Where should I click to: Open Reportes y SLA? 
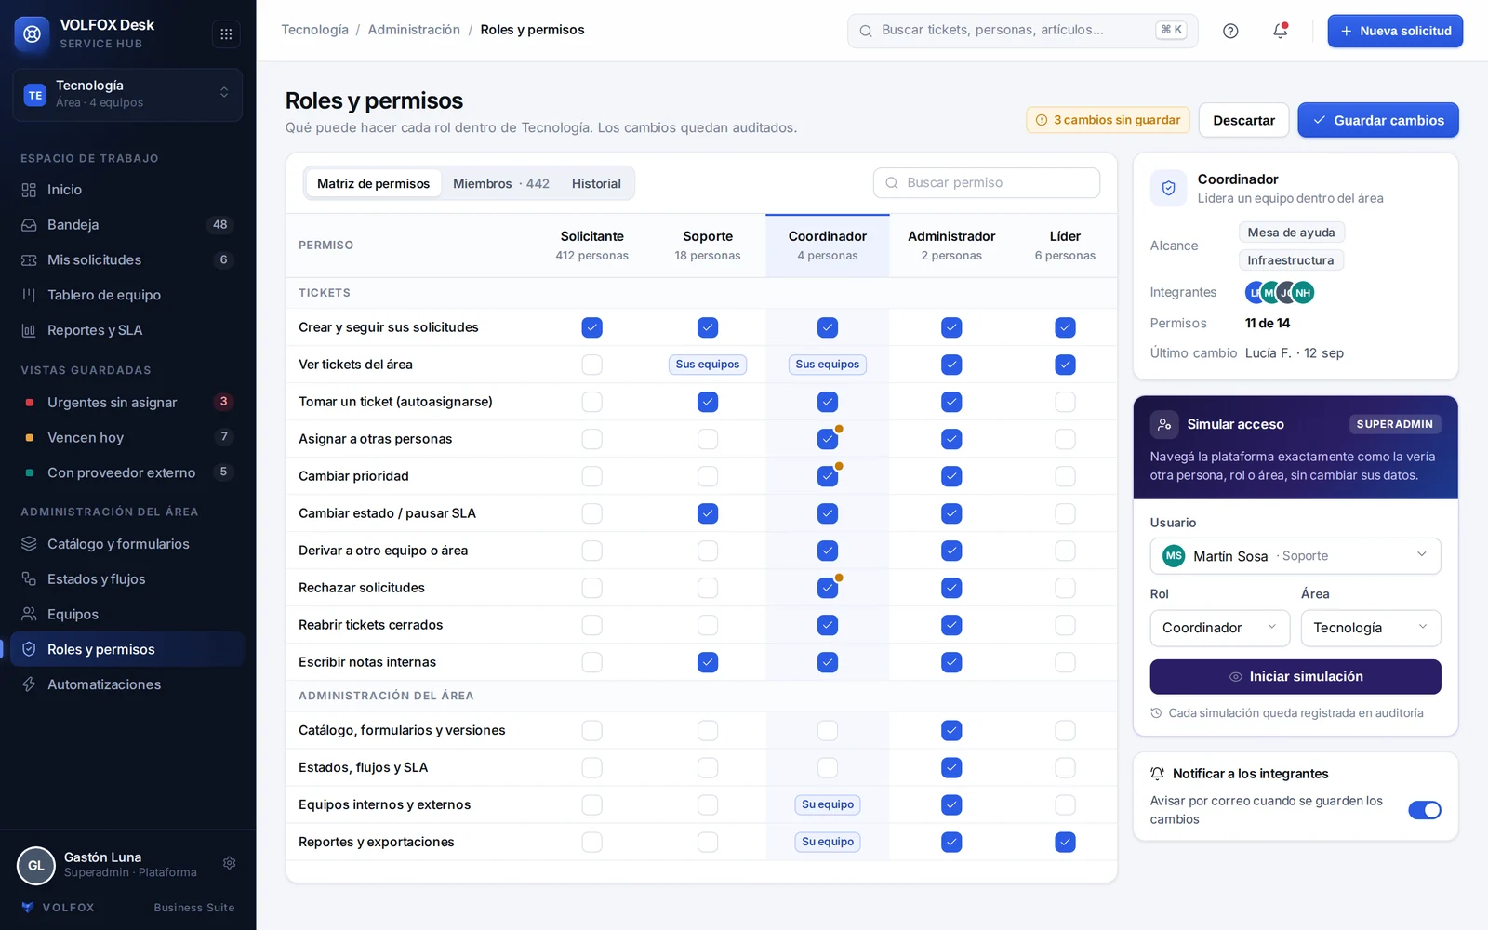pos(127,330)
